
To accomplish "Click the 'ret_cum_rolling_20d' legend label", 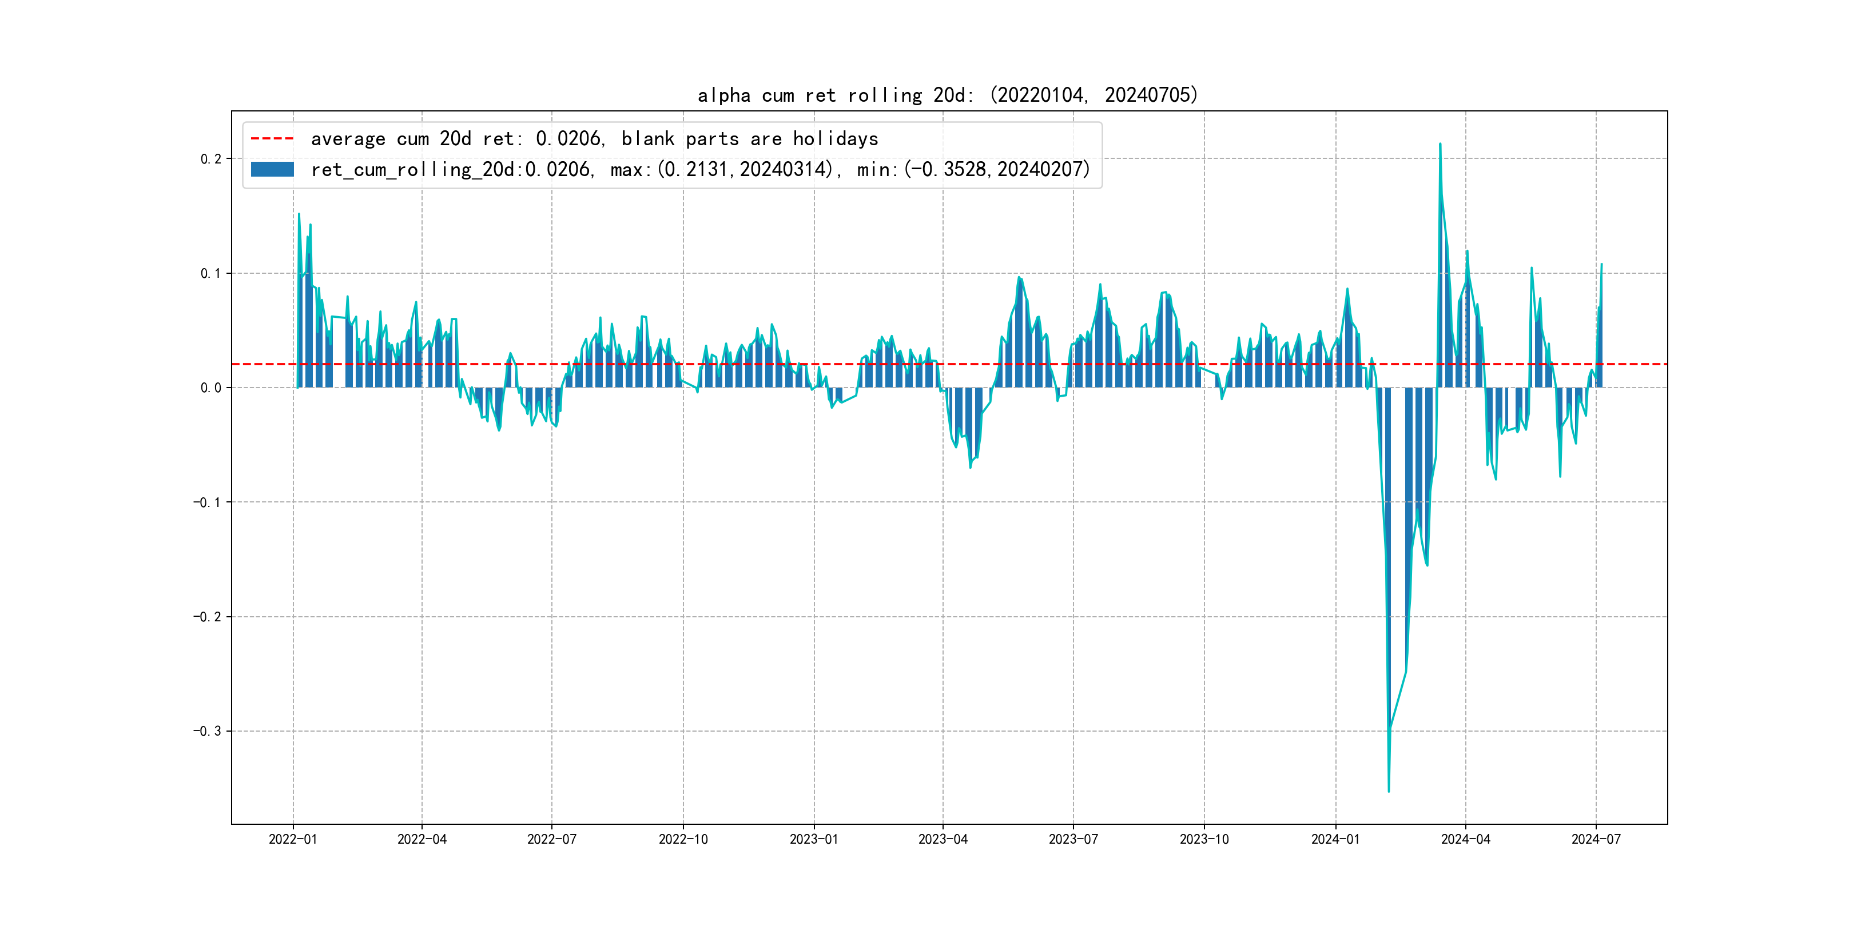I will tap(700, 170).
